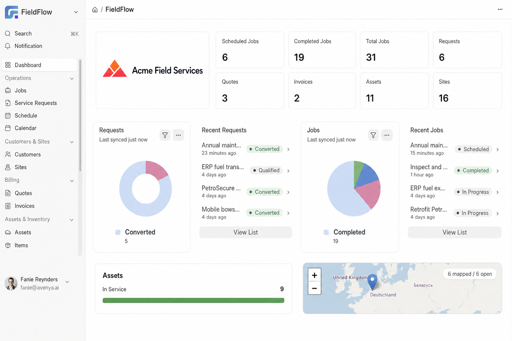Click the Customers people icon

tap(8, 155)
